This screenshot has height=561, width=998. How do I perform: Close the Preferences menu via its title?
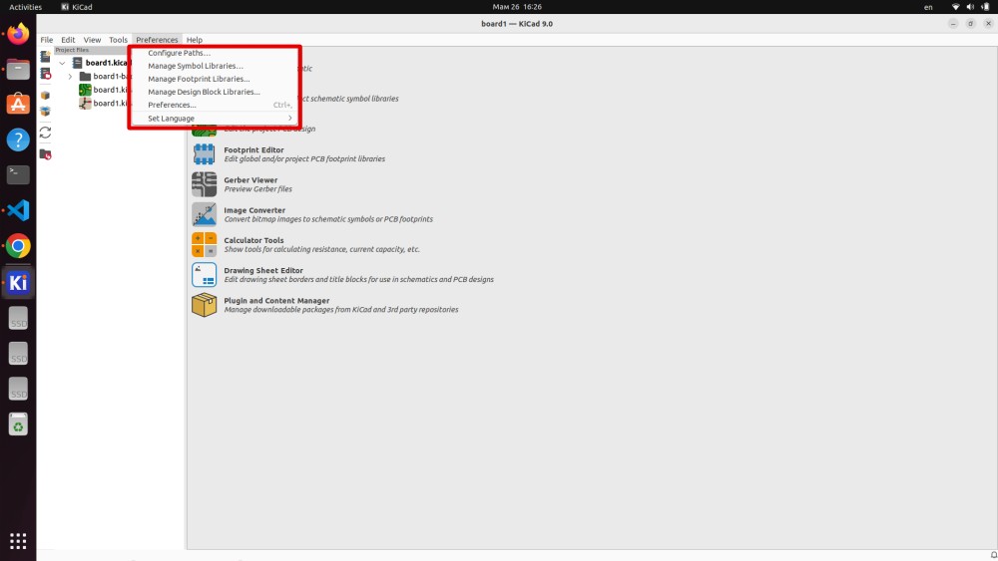pos(157,40)
